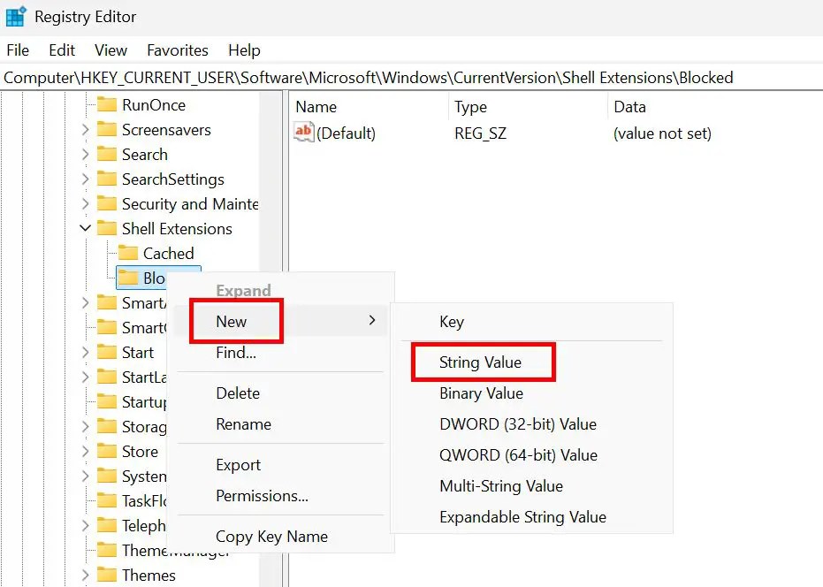823x587 pixels.
Task: Click the (Default) string value icon
Action: tap(304, 133)
